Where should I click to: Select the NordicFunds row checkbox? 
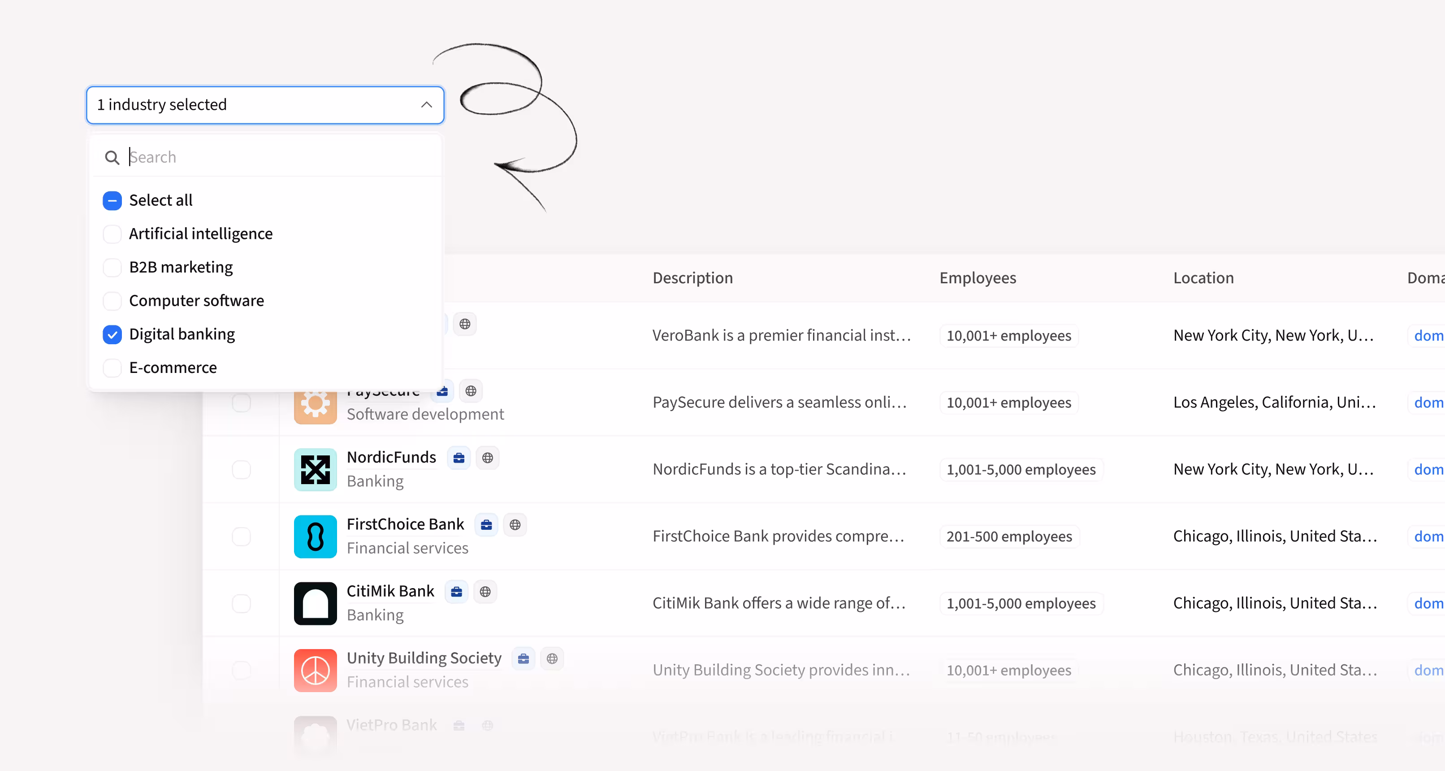[x=241, y=469]
